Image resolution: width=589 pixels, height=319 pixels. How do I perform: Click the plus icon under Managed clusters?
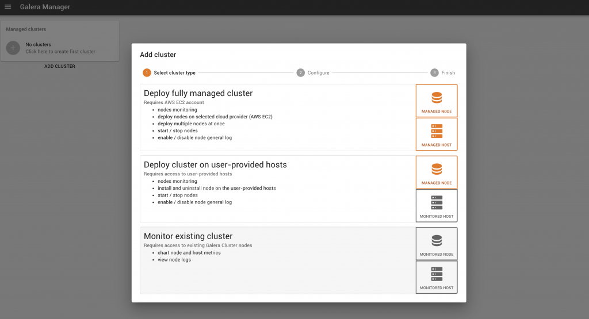(13, 48)
